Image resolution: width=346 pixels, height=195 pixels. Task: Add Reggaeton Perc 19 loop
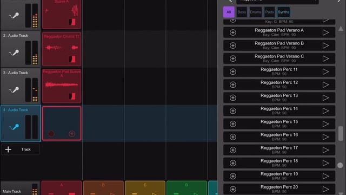coord(233,176)
